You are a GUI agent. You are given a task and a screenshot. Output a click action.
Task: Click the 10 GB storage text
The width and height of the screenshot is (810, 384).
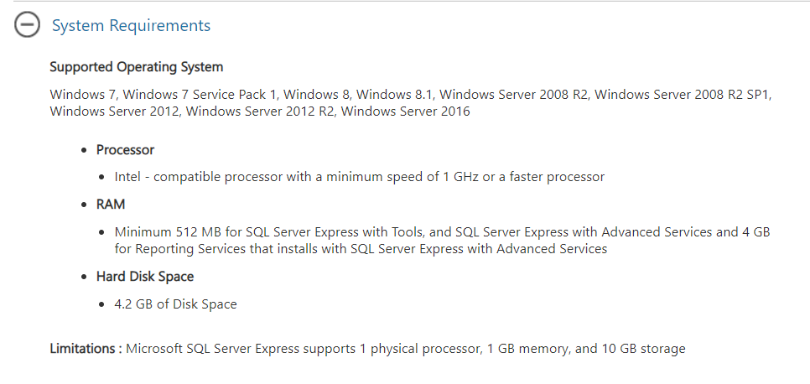[x=644, y=349]
